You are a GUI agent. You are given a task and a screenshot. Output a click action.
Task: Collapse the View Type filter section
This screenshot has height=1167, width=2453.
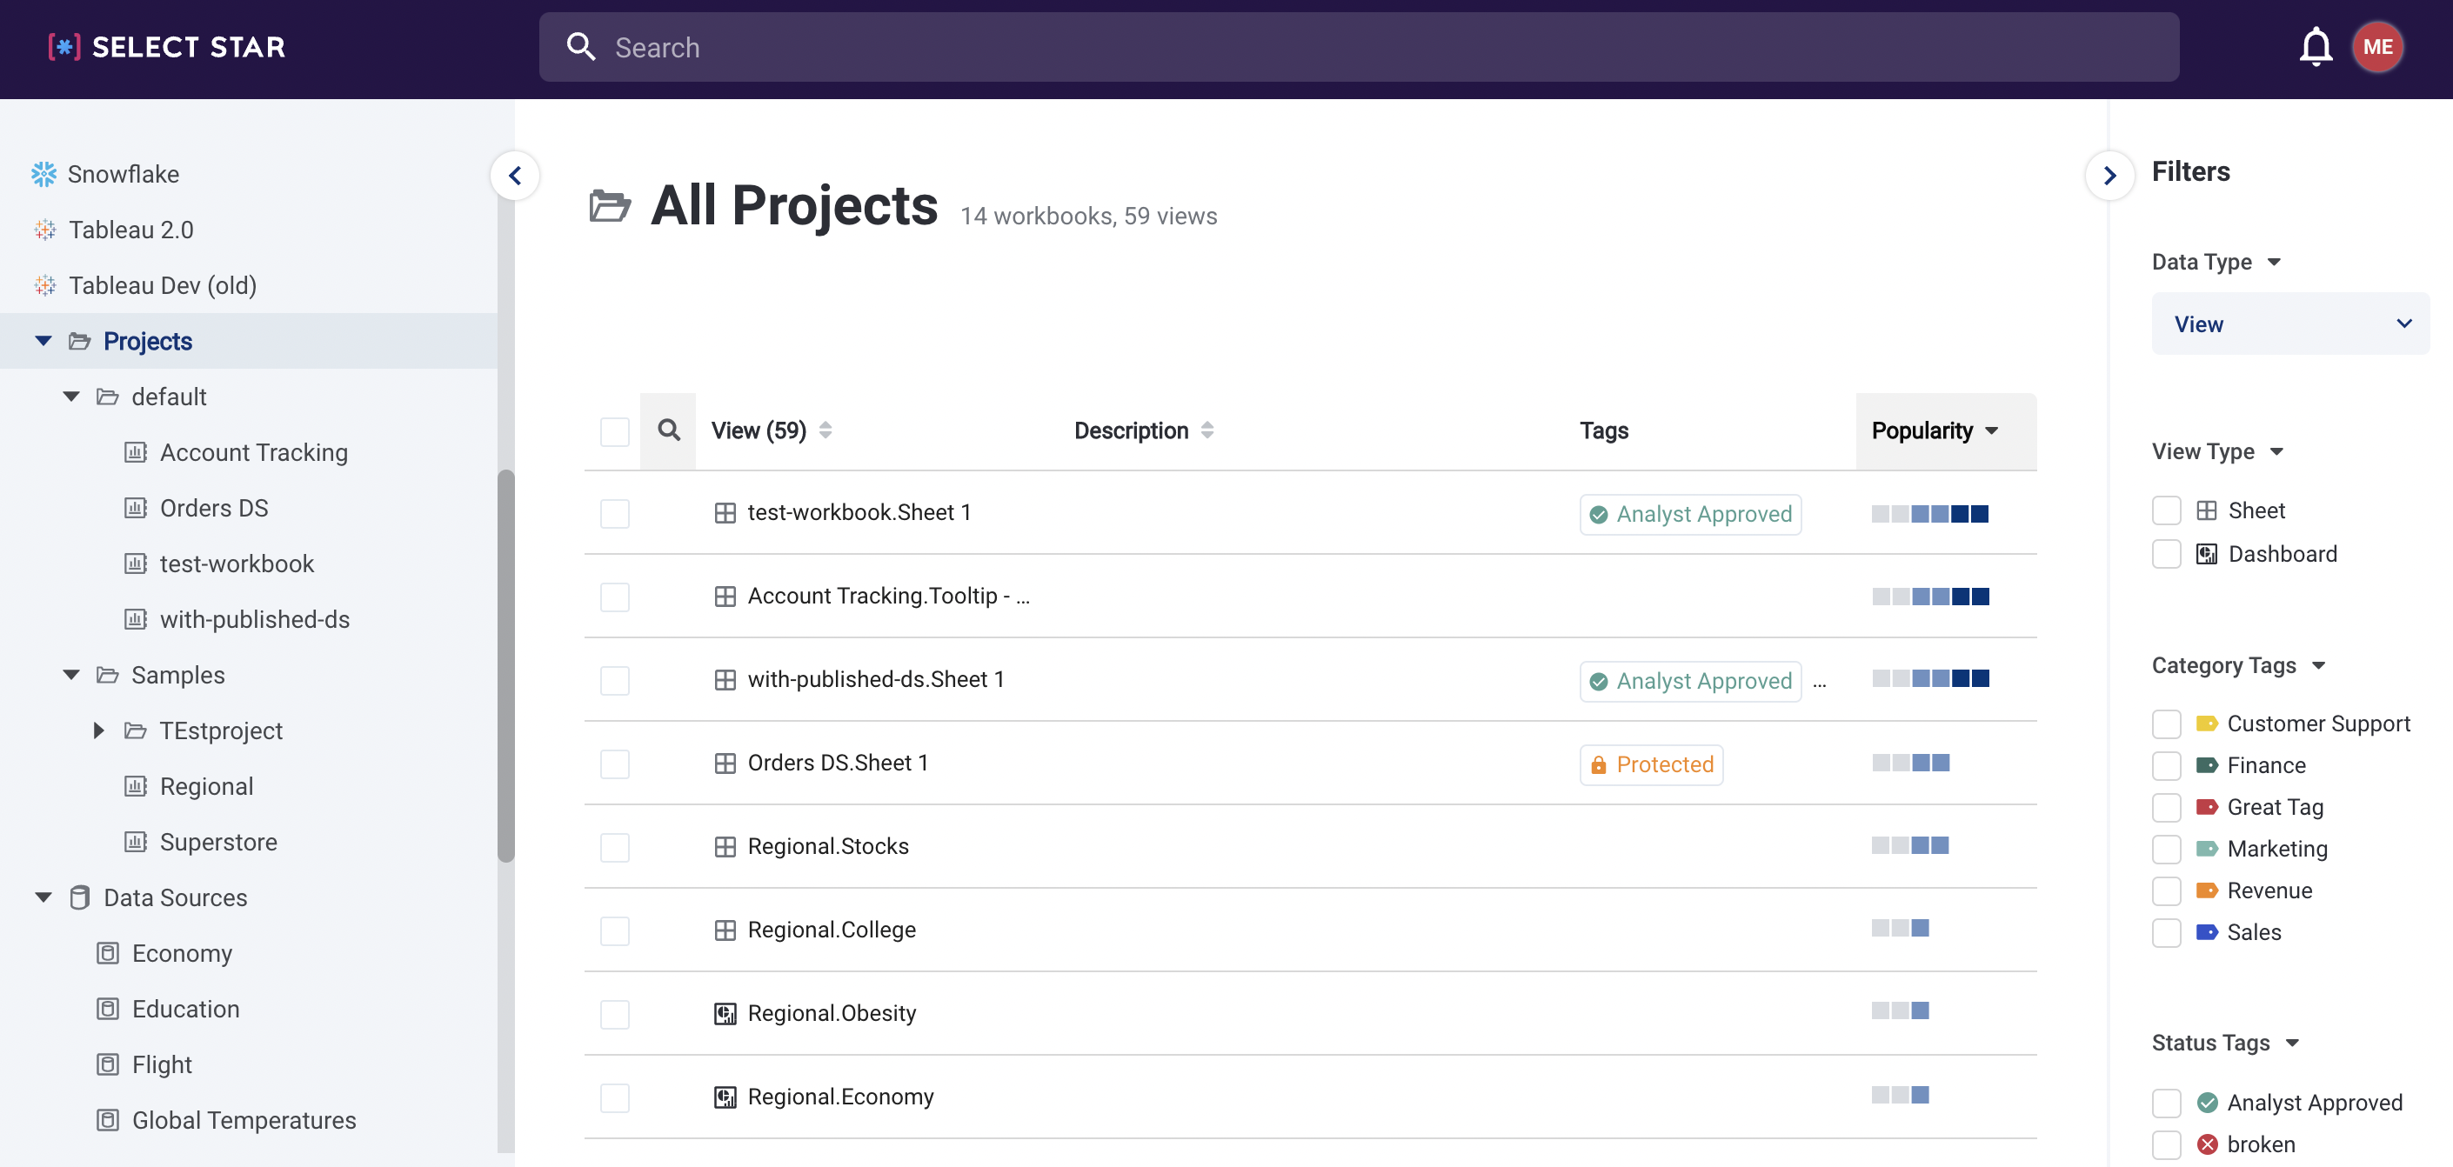click(2276, 451)
